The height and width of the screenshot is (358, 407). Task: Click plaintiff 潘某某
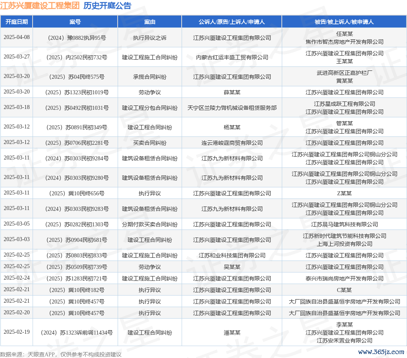pos(232,333)
